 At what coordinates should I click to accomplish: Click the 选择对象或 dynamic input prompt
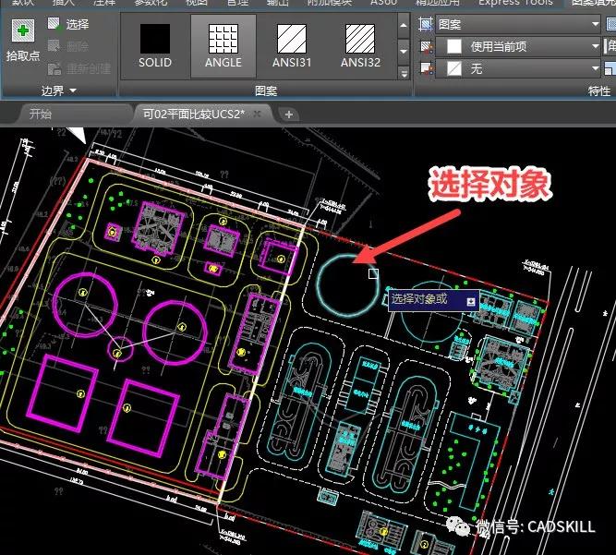pyautogui.click(x=434, y=300)
